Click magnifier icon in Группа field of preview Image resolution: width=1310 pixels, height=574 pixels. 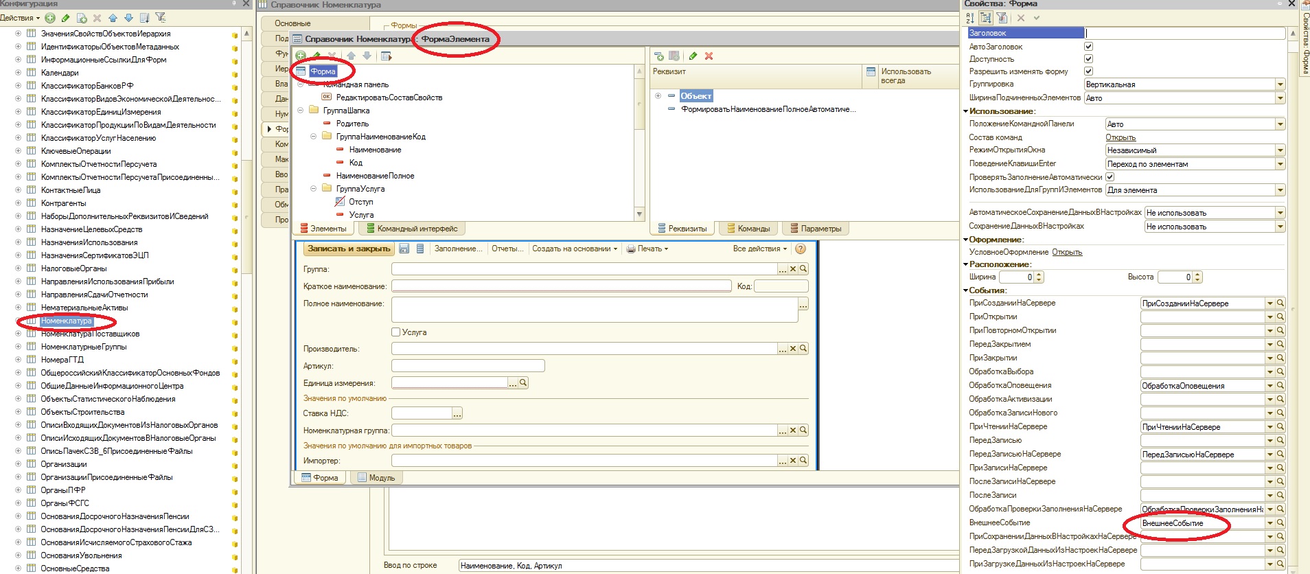coord(803,268)
